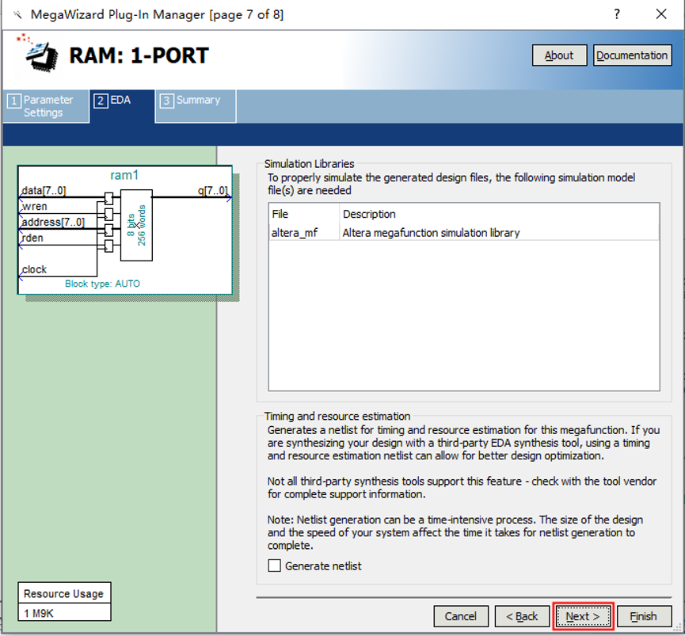Click the rden port label
This screenshot has height=636, width=685.
coord(32,238)
